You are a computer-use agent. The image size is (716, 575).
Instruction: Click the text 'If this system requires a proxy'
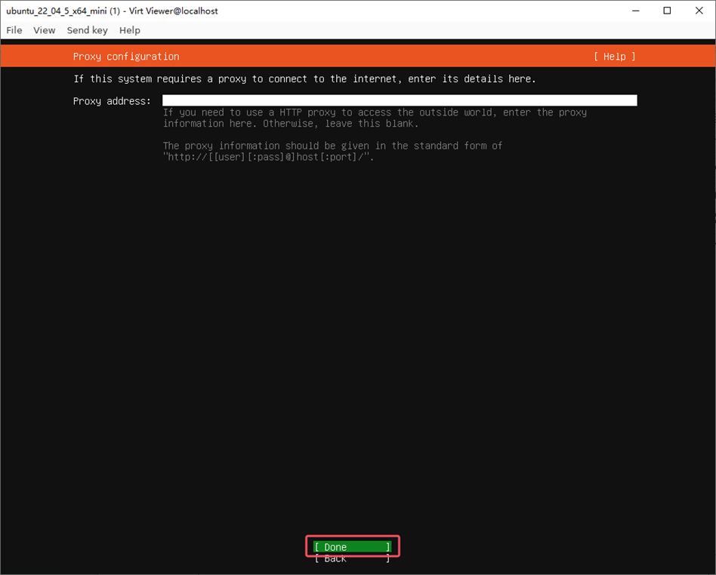[160, 79]
